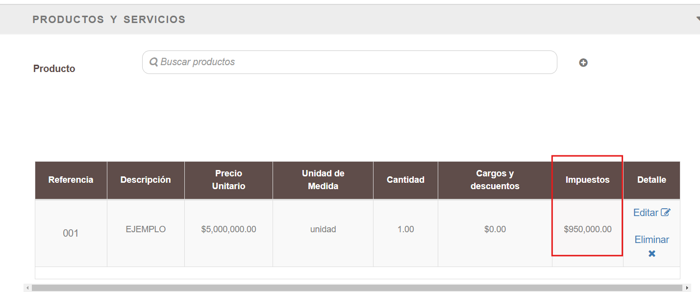Click the horizontal scrollbar thumb

(357, 288)
